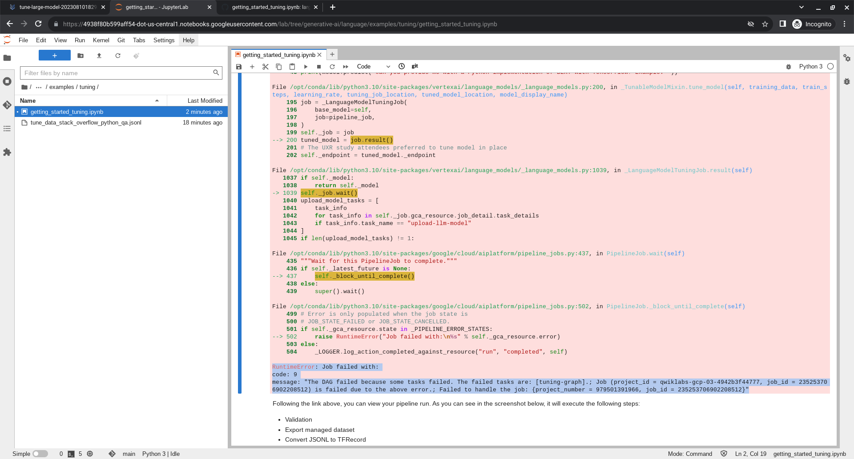This screenshot has width=854, height=459.
Task: Cut the selected cells with scissors icon
Action: (x=266, y=66)
